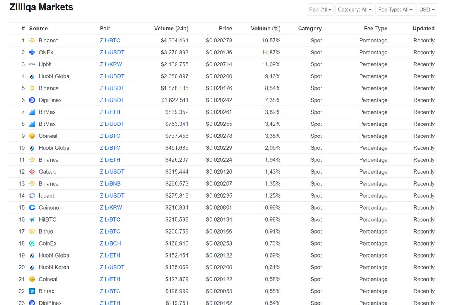Click the DigiFinex logo in row 6
This screenshot has width=464, height=305.
pos(32,100)
